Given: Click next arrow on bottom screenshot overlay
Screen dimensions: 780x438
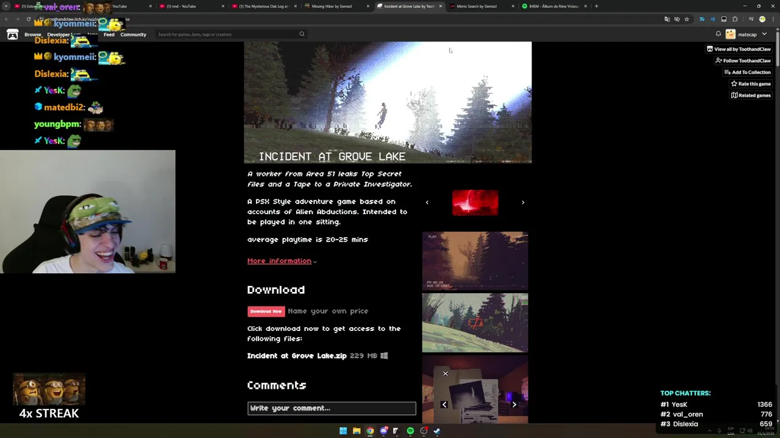Looking at the screenshot, I should coord(514,405).
